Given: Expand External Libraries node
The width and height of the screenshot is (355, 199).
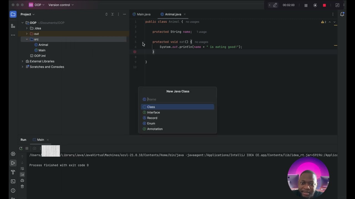Looking at the screenshot, I should point(22,61).
